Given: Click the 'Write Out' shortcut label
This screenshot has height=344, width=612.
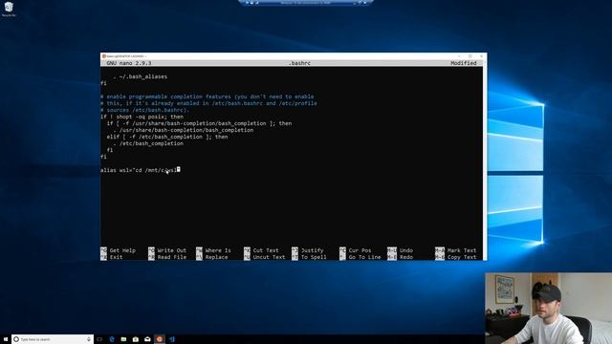Looking at the screenshot, I should point(172,250).
